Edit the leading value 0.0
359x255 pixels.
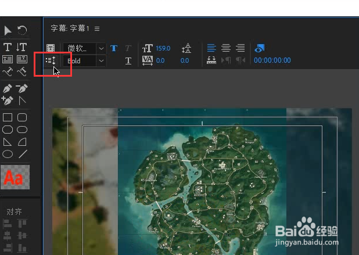click(x=185, y=60)
